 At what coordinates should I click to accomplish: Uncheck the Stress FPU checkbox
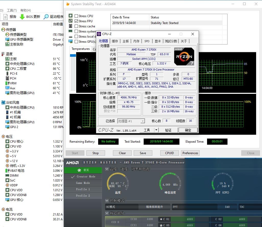point(76,21)
